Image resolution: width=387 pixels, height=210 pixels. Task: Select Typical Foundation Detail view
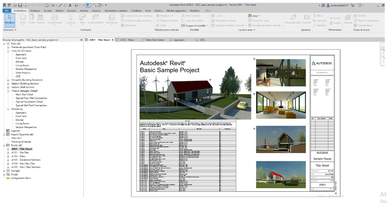pyautogui.click(x=29, y=102)
